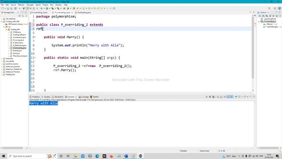
Task: Click the Pin Console icon
Action: click(236, 97)
